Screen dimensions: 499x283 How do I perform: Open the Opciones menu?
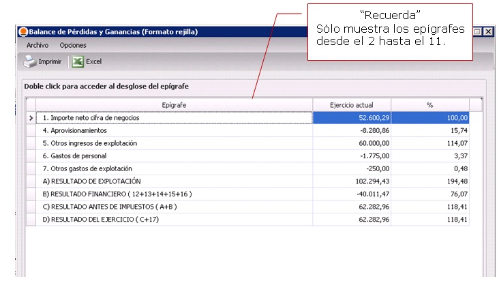[73, 45]
